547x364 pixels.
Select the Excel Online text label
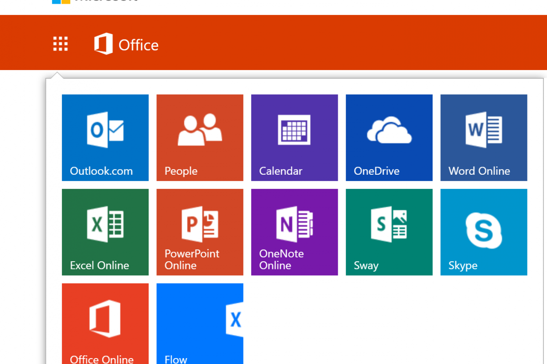(99, 266)
